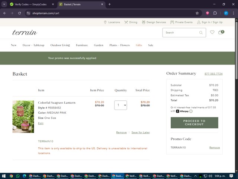
Task: Open the Gifts menu
Action: pyautogui.click(x=139, y=45)
